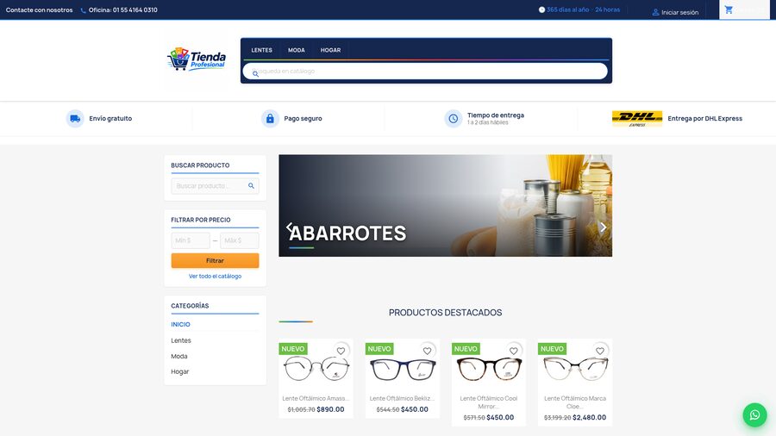Screen dimensions: 776x436
Task: Open the LENTES menu
Action: (x=261, y=50)
